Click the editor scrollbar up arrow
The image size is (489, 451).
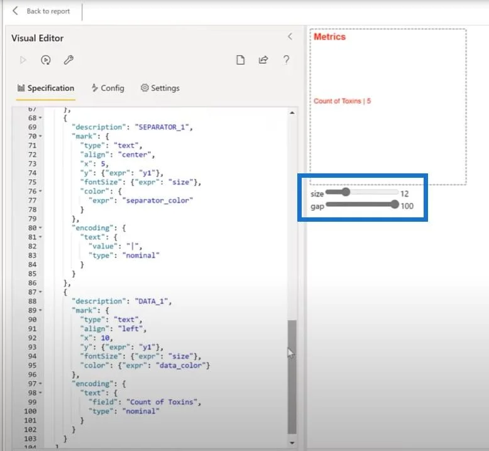point(292,112)
